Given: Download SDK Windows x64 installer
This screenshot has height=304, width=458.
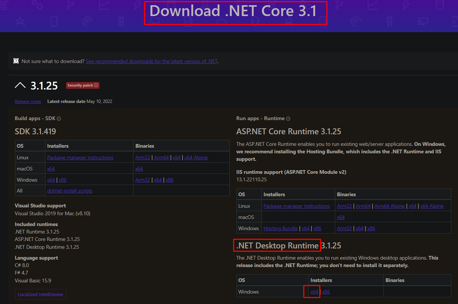Looking at the screenshot, I should coord(51,180).
